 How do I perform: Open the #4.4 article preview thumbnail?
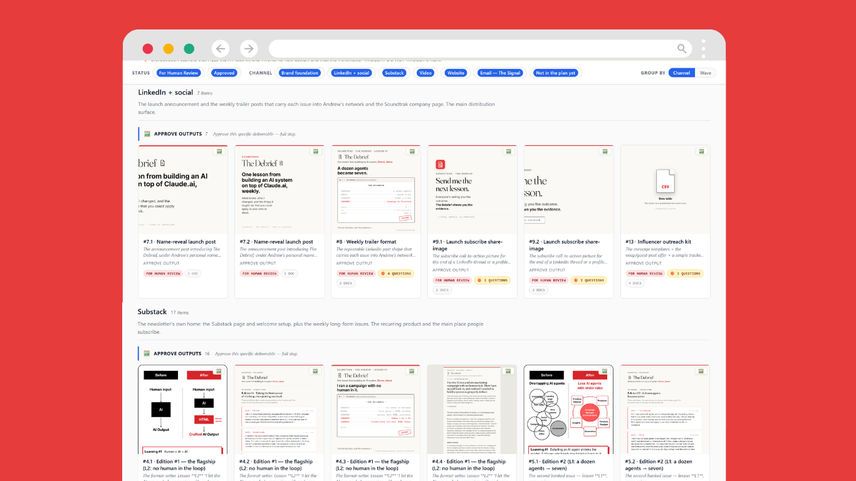(472, 410)
